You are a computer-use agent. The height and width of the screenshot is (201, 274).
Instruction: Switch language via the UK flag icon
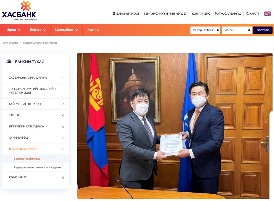point(267,13)
